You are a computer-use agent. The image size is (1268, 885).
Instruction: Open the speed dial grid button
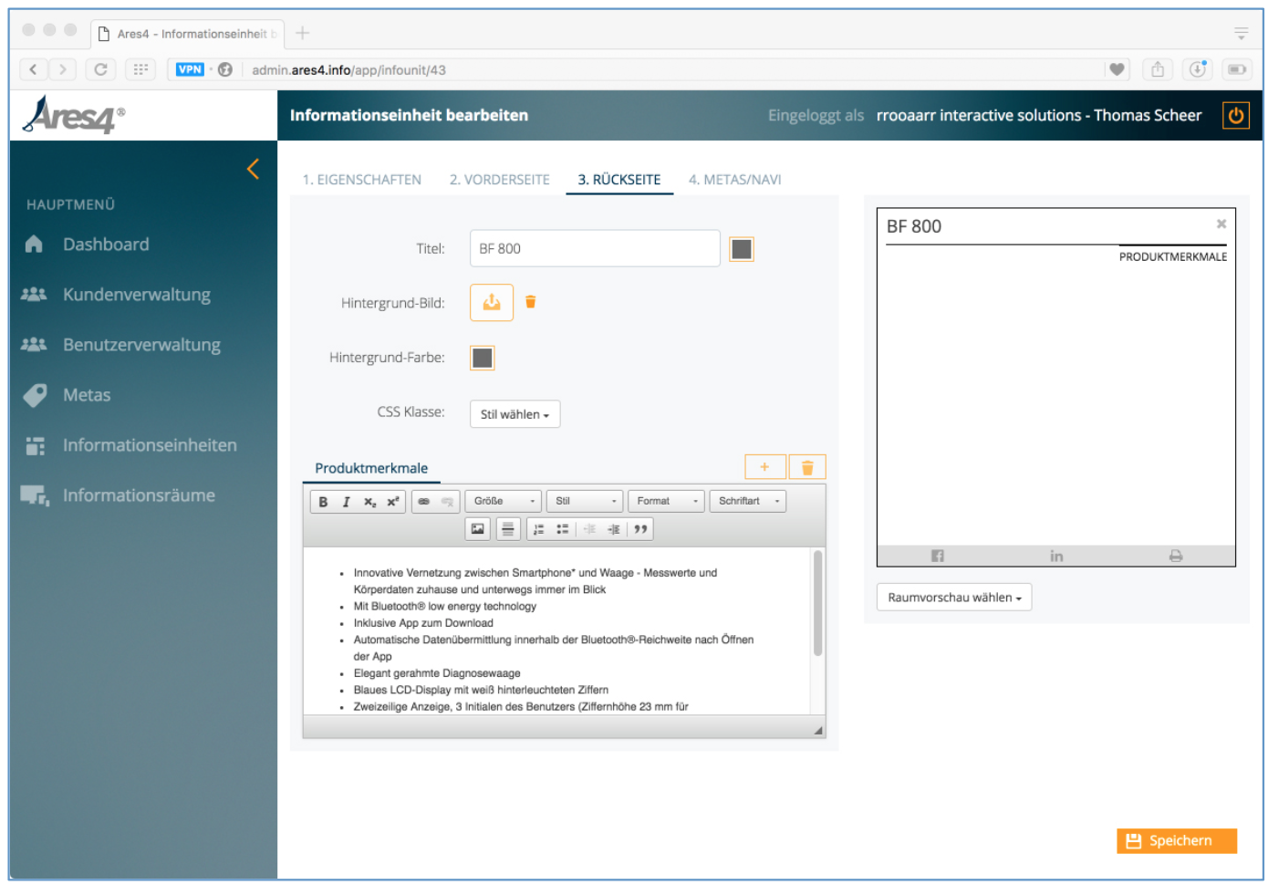(x=140, y=69)
